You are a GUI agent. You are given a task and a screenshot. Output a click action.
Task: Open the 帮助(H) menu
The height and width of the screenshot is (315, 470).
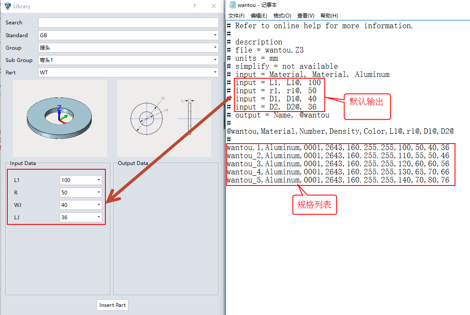coord(329,16)
